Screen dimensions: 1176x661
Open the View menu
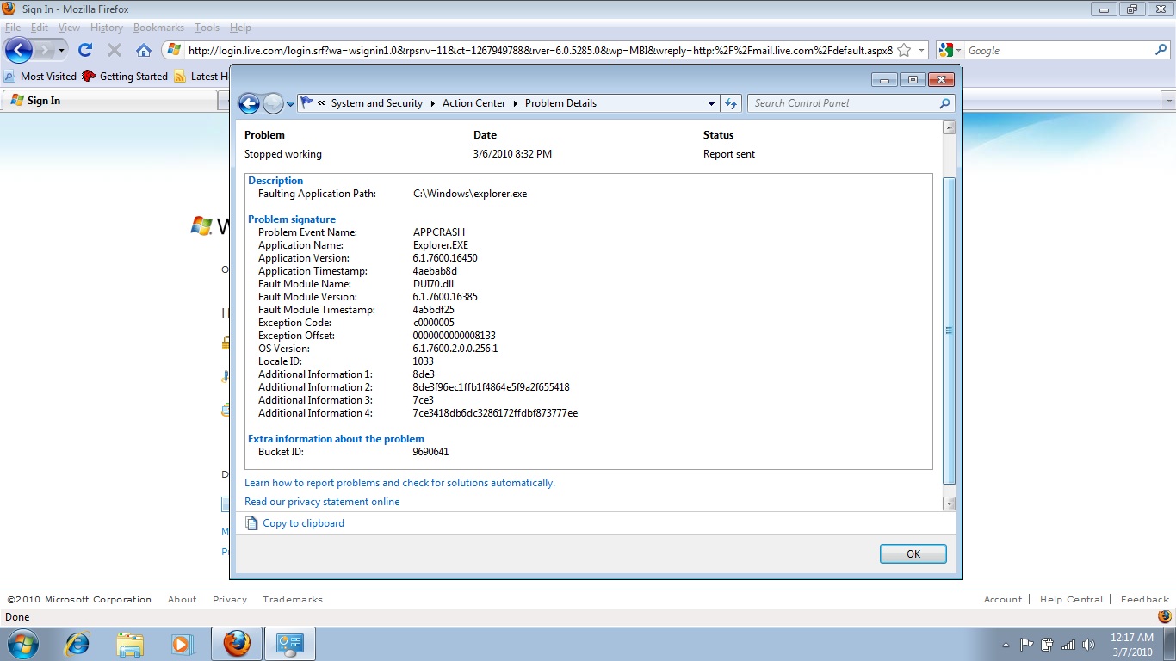(x=69, y=28)
